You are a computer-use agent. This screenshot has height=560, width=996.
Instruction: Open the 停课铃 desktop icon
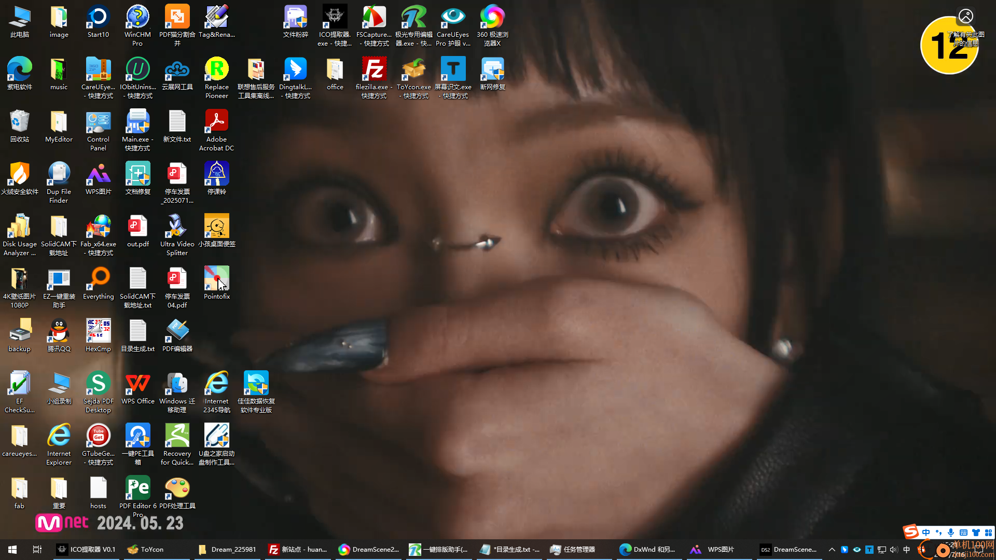[x=217, y=178]
